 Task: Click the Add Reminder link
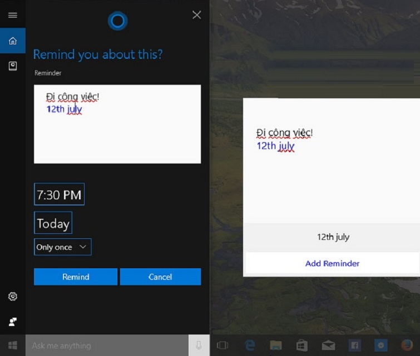pyautogui.click(x=332, y=263)
